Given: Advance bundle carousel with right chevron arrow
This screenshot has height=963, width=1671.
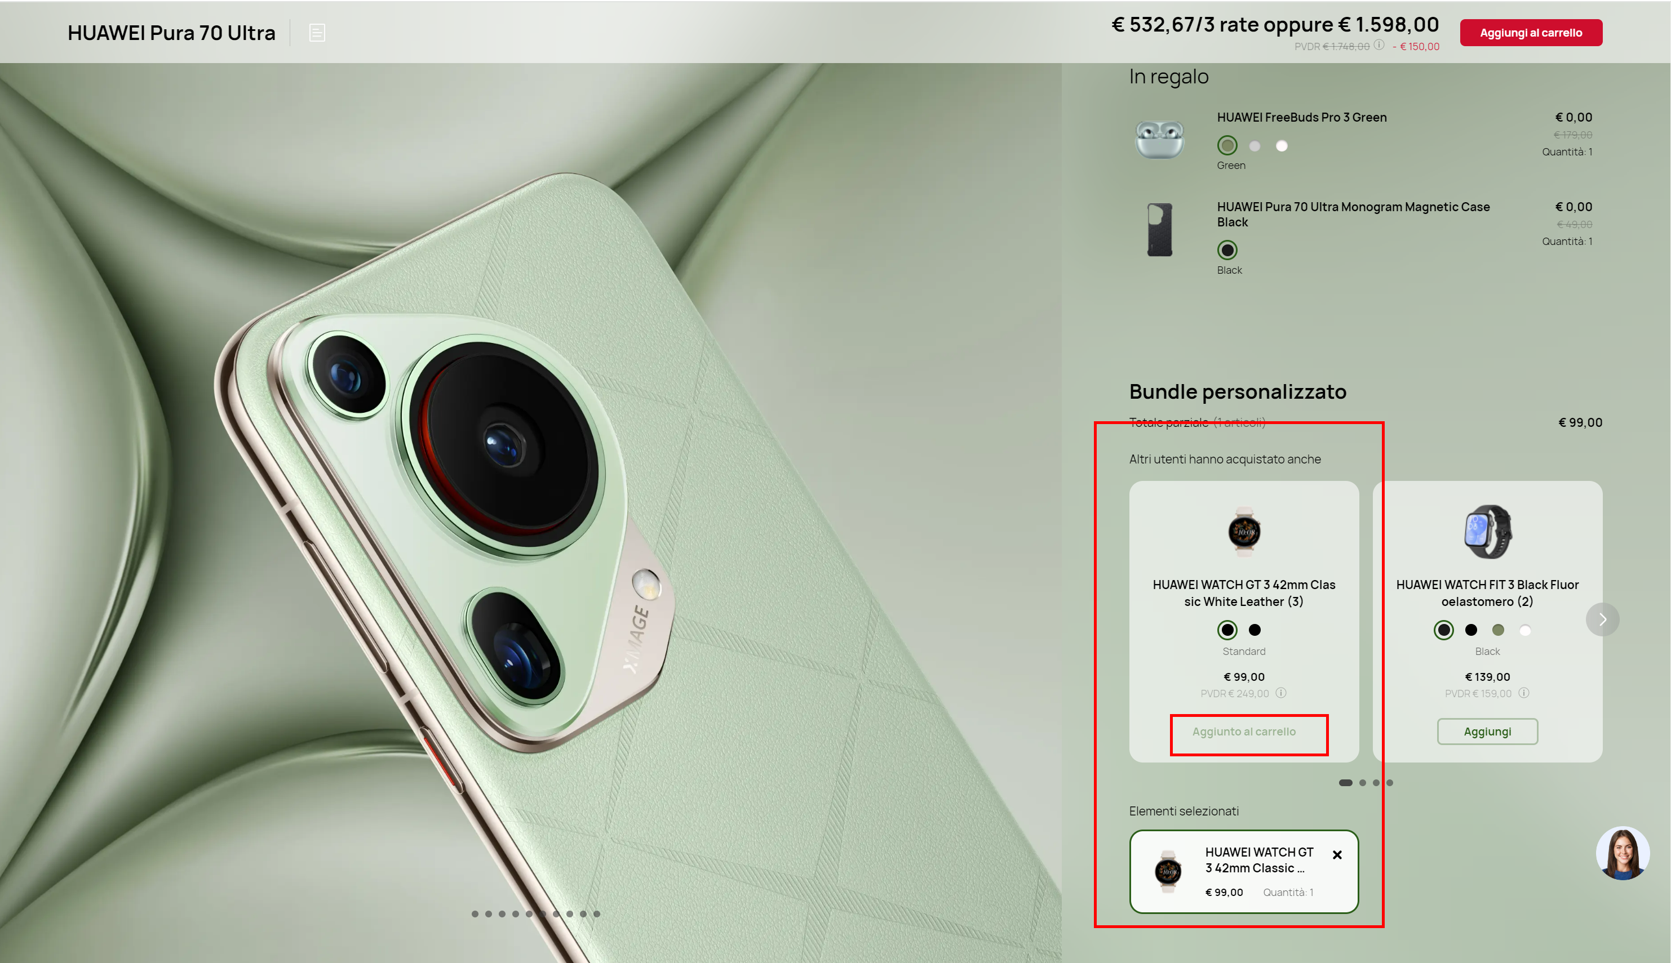Looking at the screenshot, I should (1602, 619).
